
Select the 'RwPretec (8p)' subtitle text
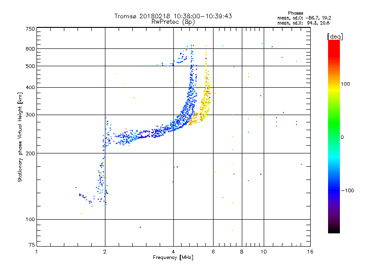173,22
